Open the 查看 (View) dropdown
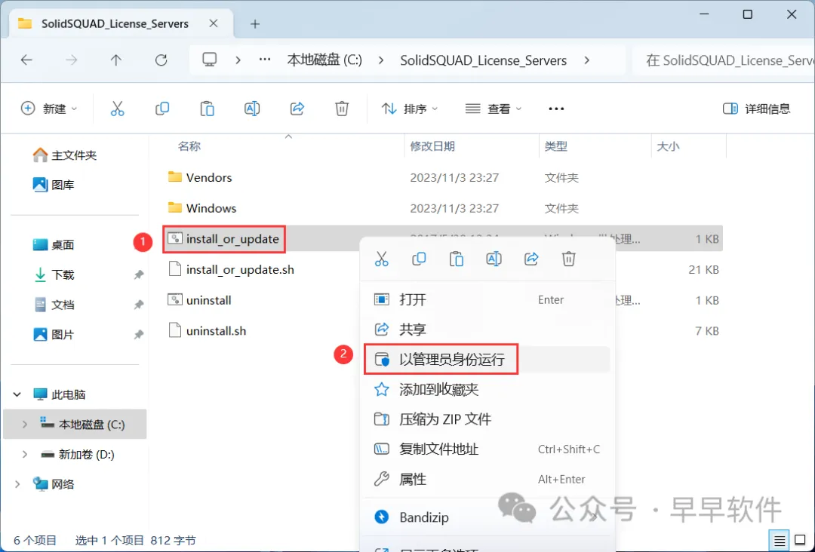Image resolution: width=815 pixels, height=552 pixels. (x=493, y=109)
